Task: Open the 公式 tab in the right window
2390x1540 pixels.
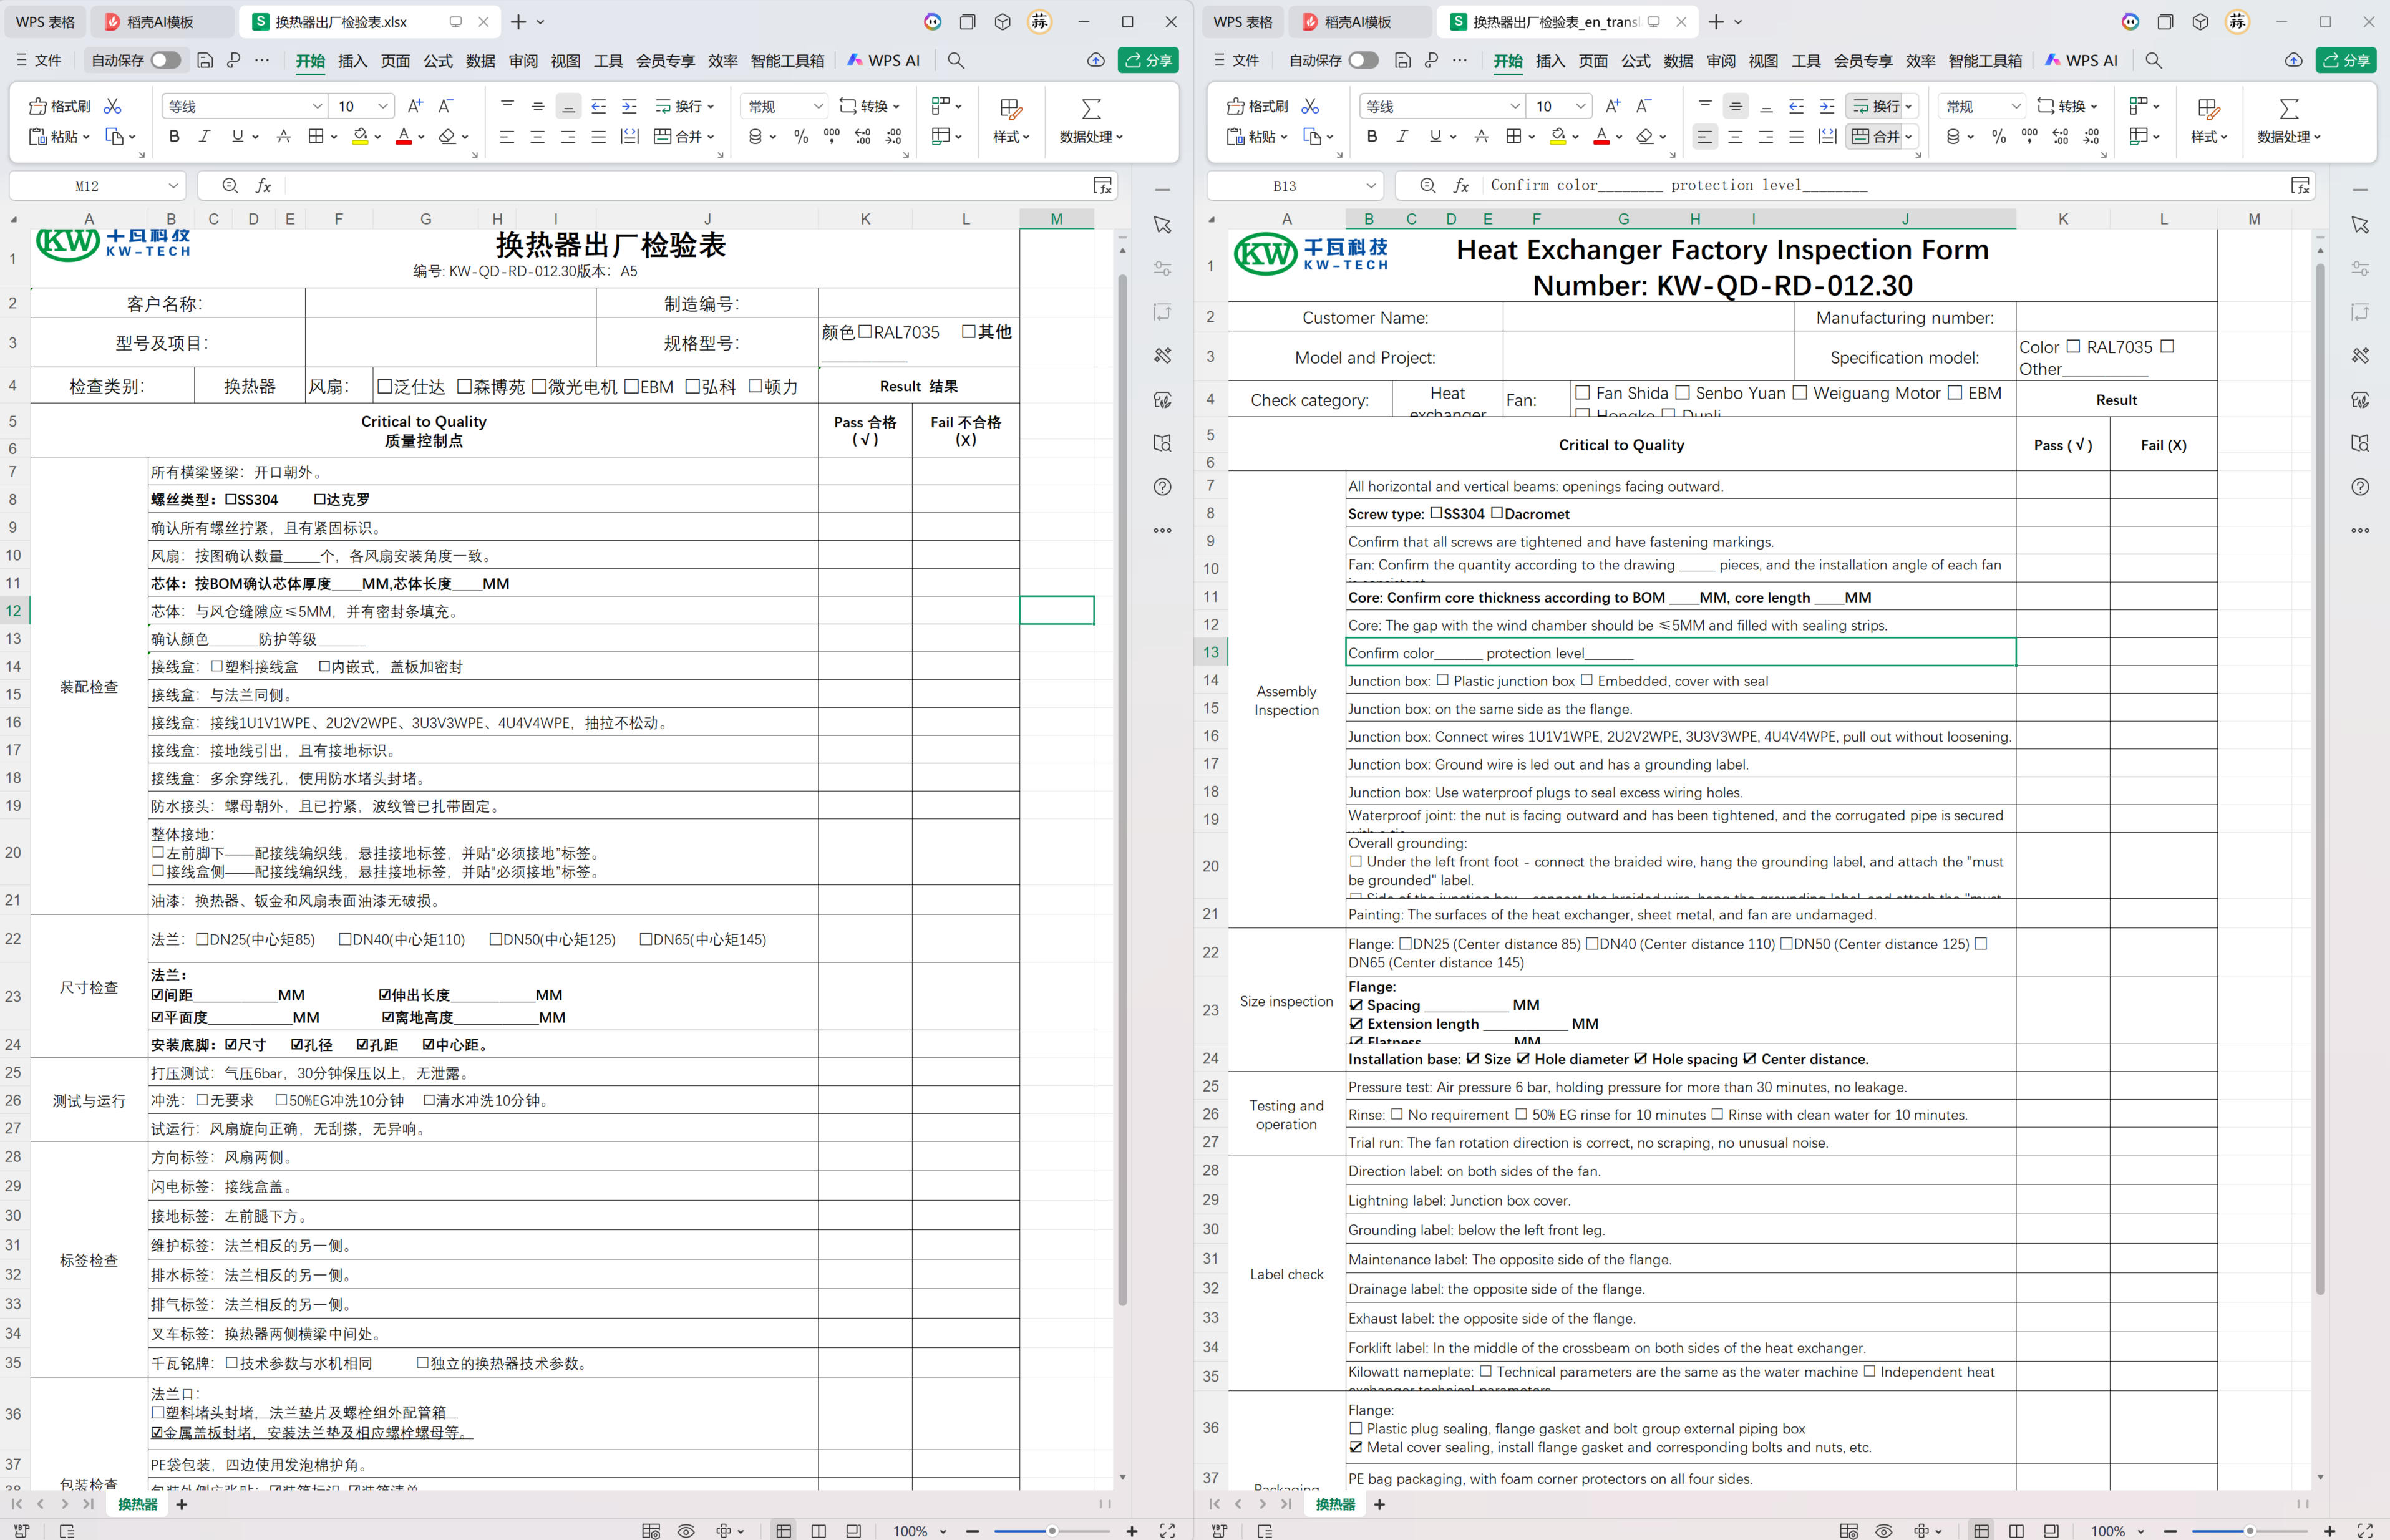Action: point(1635,60)
